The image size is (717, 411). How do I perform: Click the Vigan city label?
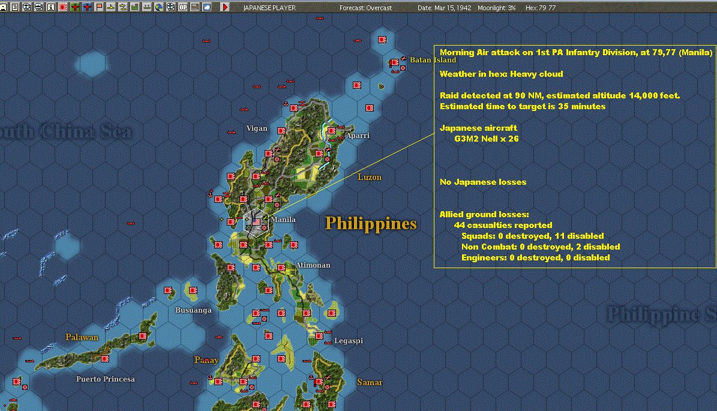257,128
